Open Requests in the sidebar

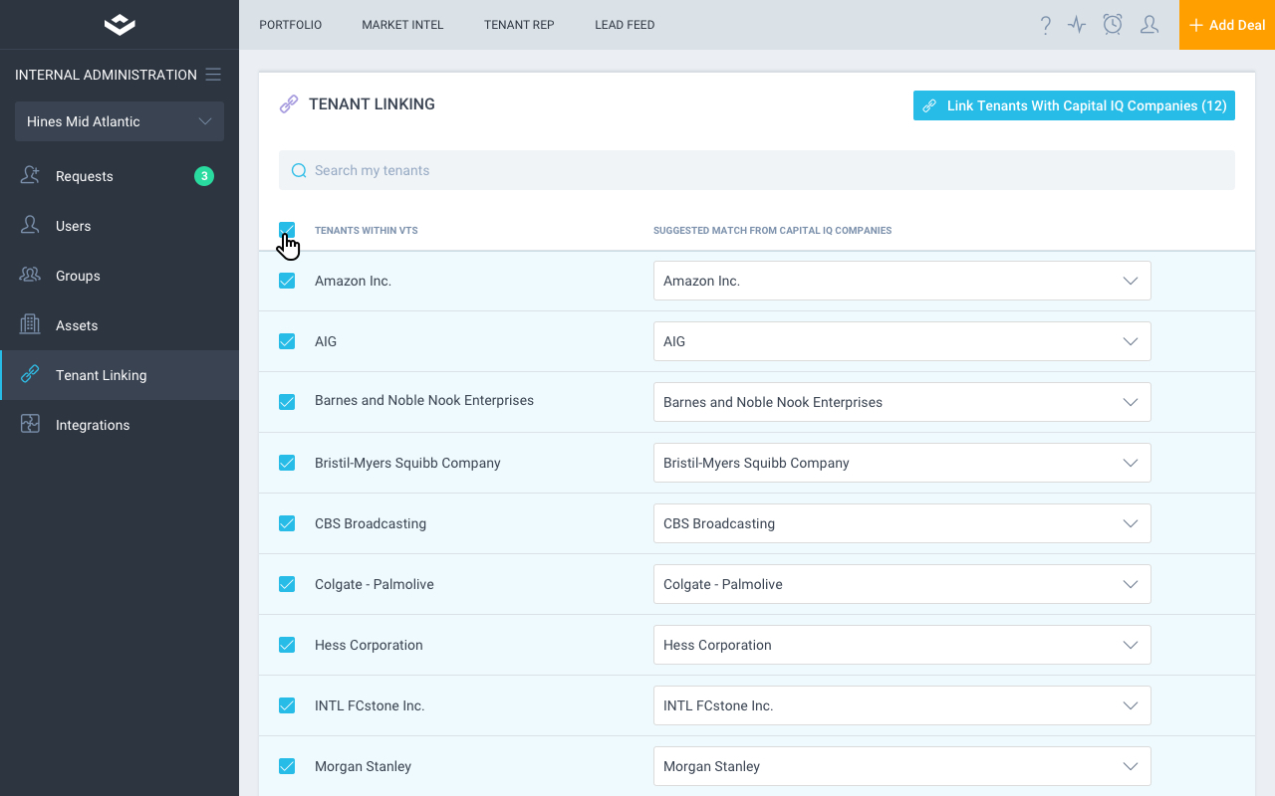click(85, 176)
